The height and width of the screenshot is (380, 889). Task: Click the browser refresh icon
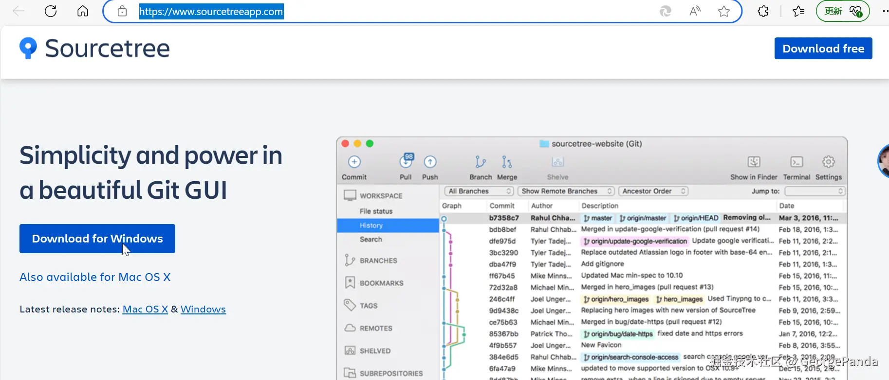[51, 11]
